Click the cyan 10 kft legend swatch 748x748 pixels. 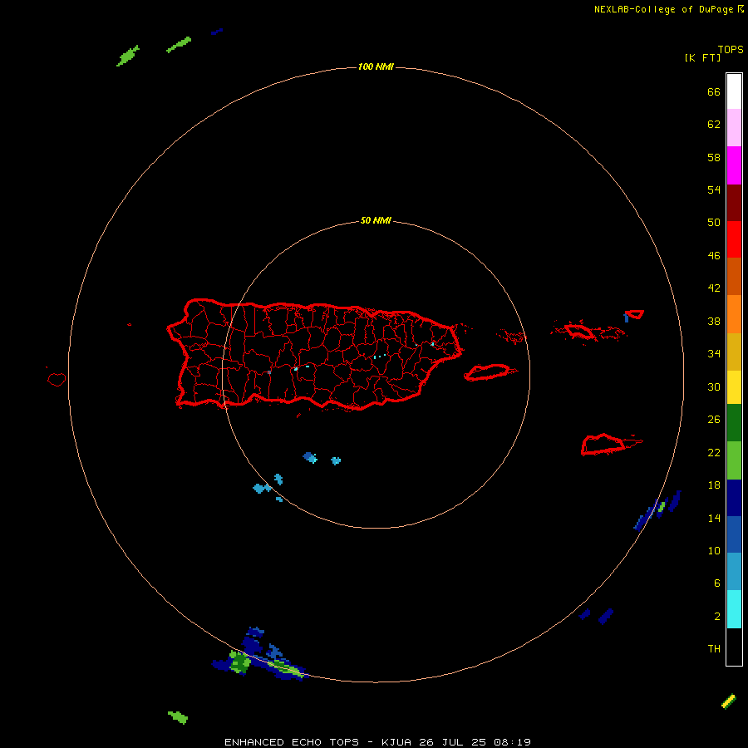pos(734,608)
